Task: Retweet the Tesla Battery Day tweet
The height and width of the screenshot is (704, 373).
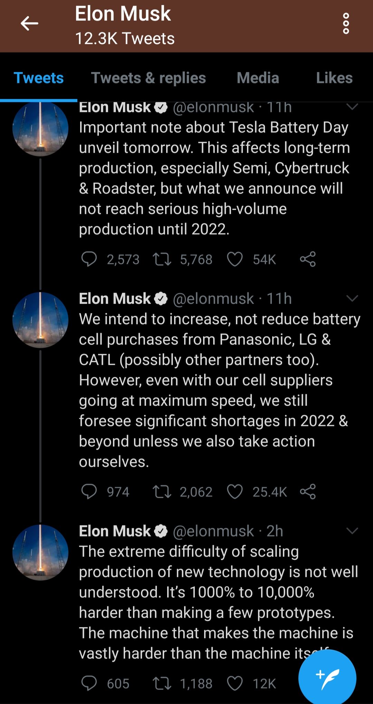Action: 162,259
